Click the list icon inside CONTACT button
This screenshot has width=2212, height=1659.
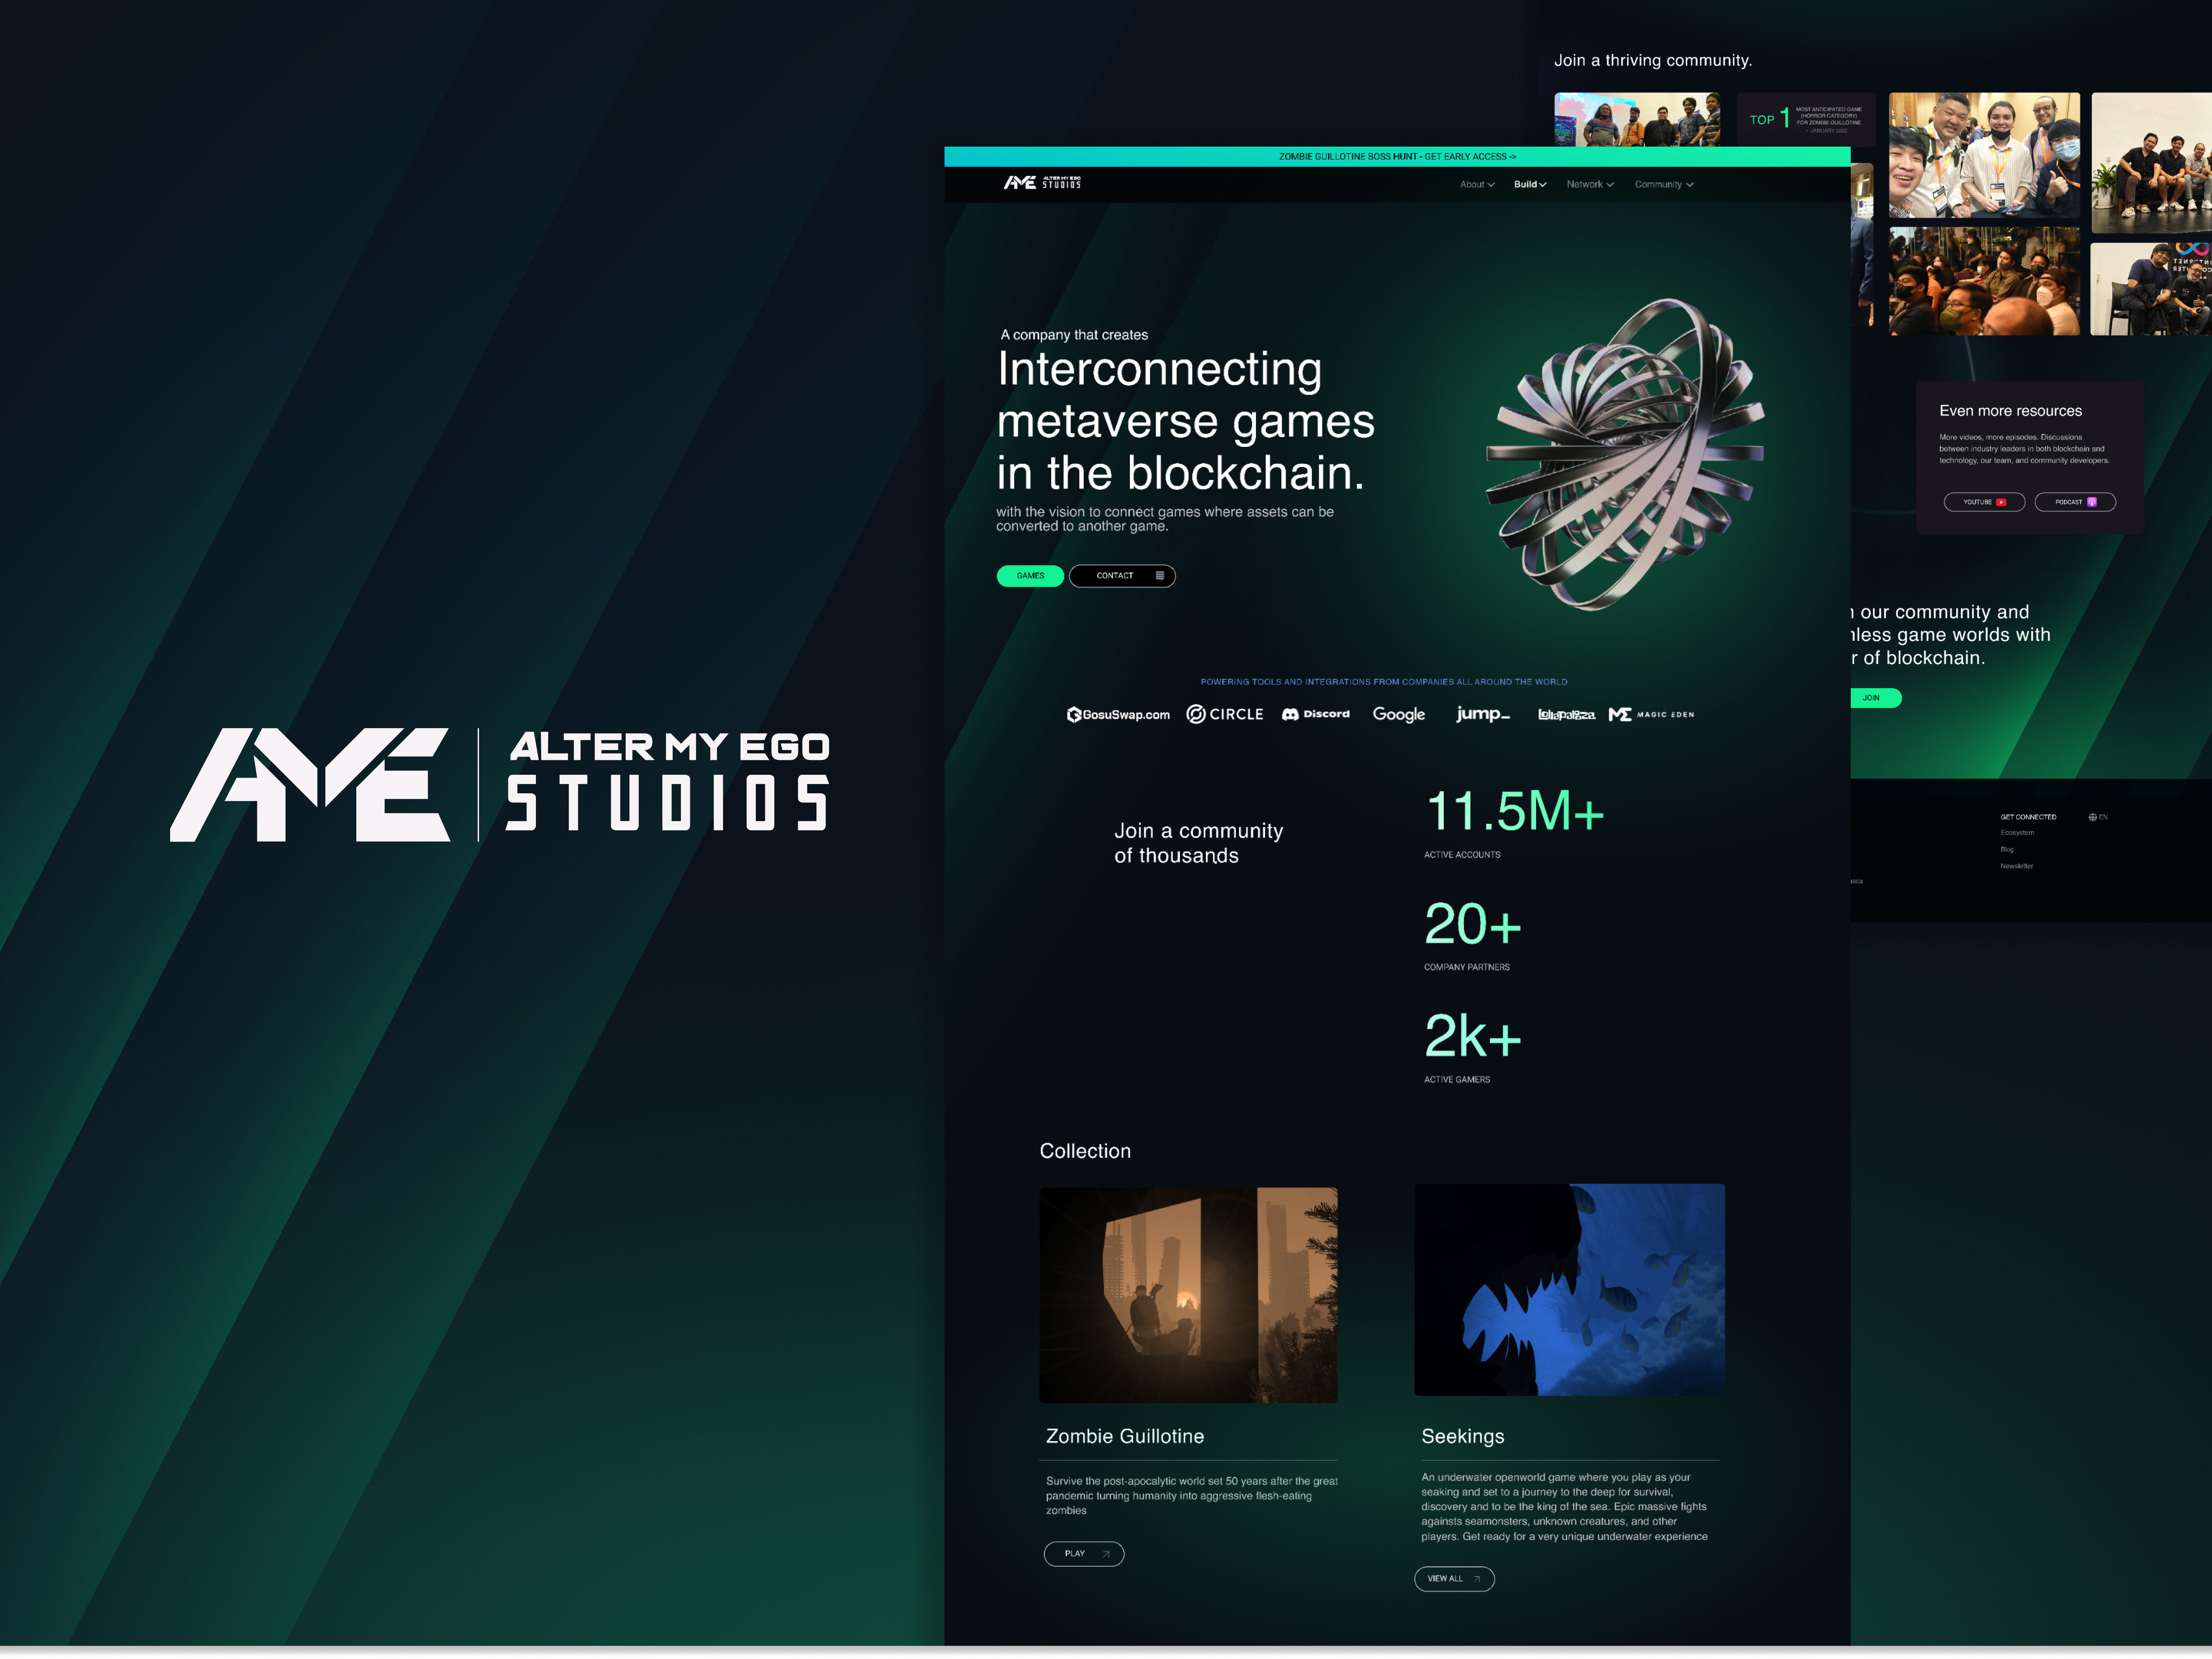1160,576
